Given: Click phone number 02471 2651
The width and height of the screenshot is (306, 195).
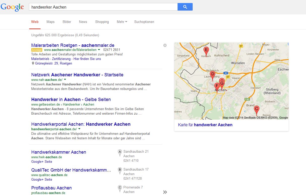Looking at the screenshot, I should click(112, 50).
